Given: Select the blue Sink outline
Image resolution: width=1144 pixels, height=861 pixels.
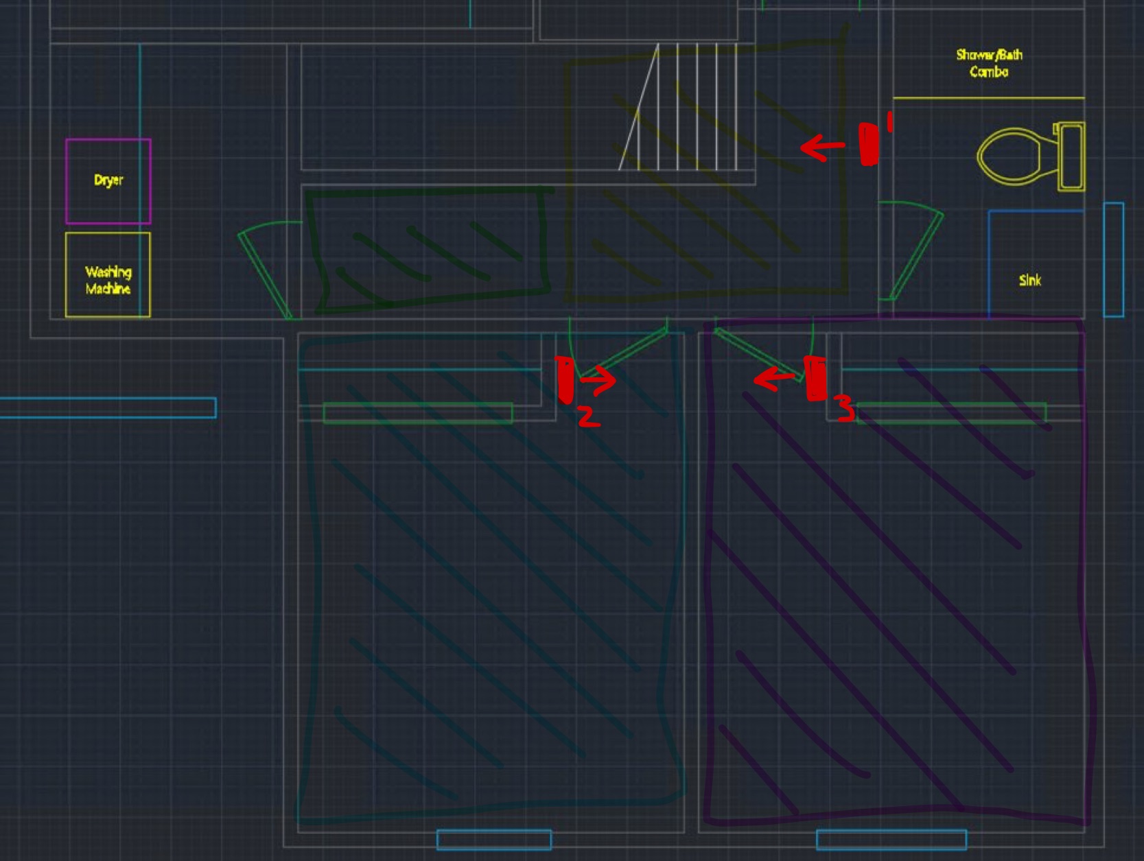Looking at the screenshot, I should tap(1035, 264).
